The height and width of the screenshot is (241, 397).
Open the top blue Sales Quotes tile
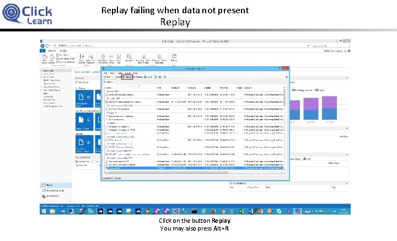click(84, 99)
